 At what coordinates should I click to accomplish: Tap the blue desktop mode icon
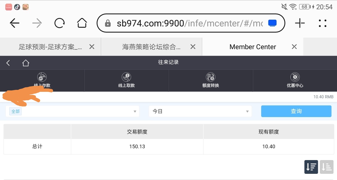(272, 23)
